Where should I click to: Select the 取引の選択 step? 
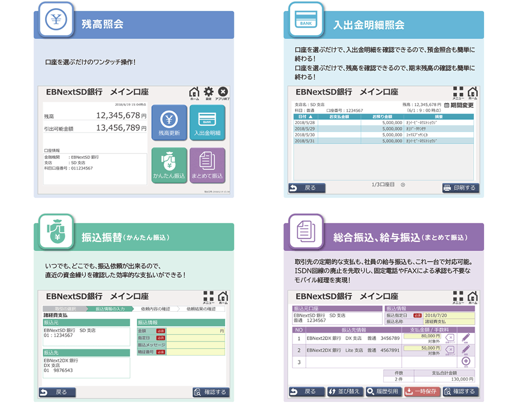65,309
